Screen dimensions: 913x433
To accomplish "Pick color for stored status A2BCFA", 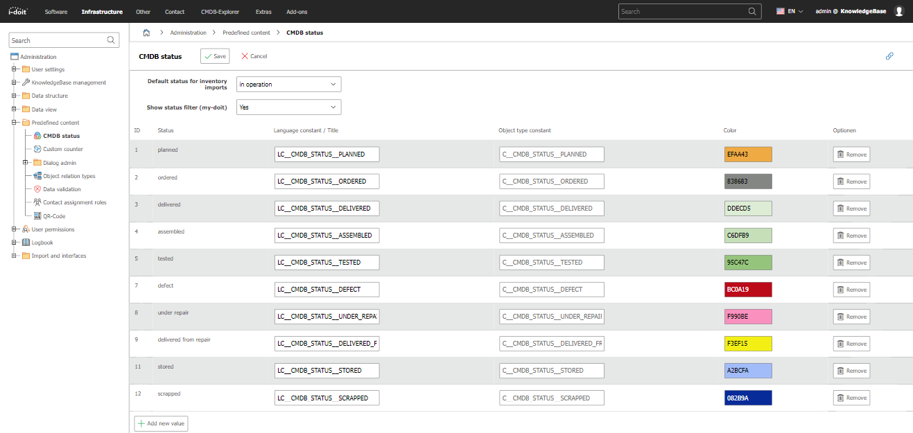I will [748, 371].
